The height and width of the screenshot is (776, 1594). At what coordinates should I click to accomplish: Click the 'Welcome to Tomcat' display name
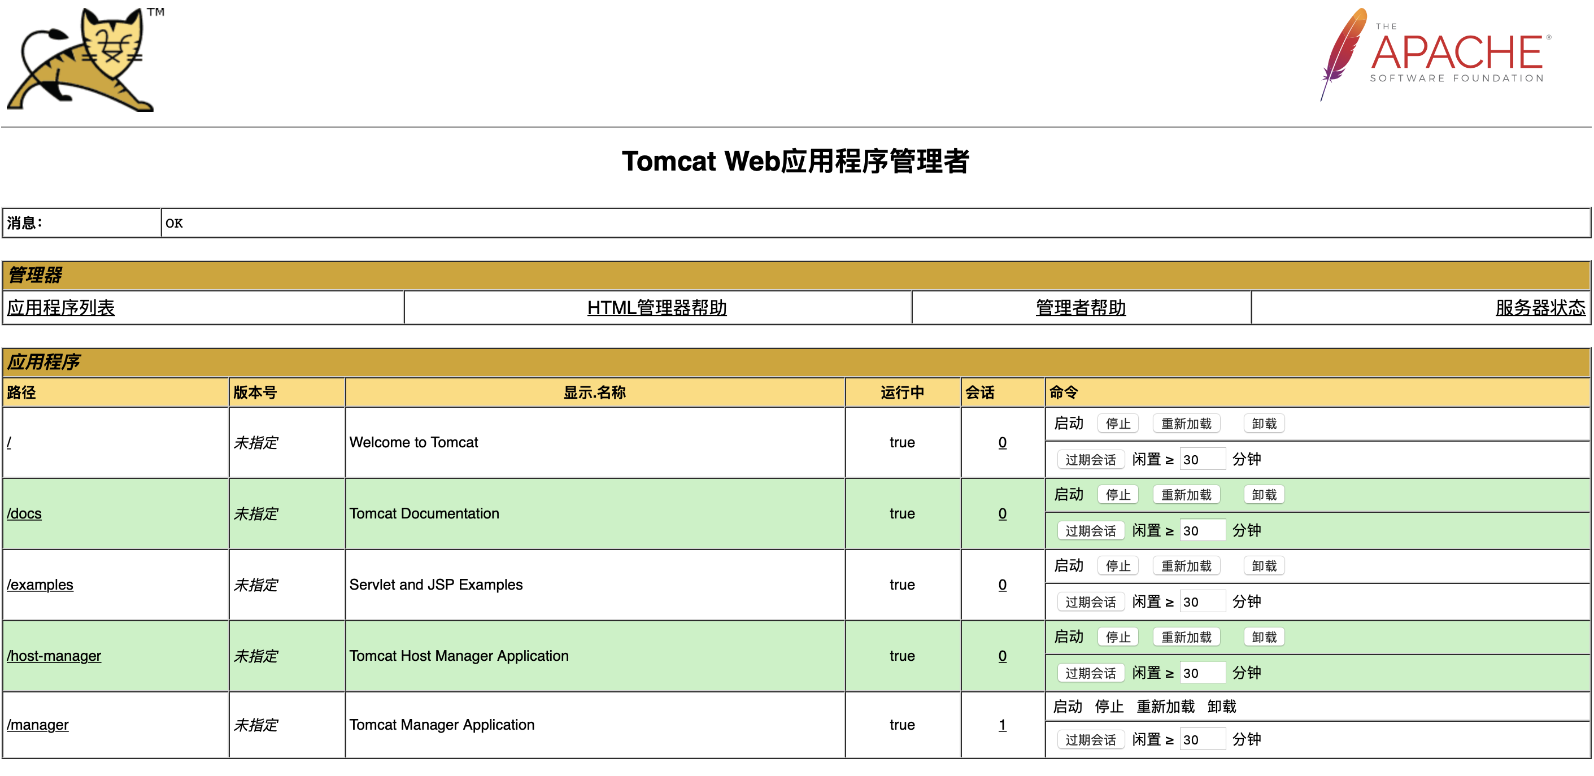click(413, 442)
